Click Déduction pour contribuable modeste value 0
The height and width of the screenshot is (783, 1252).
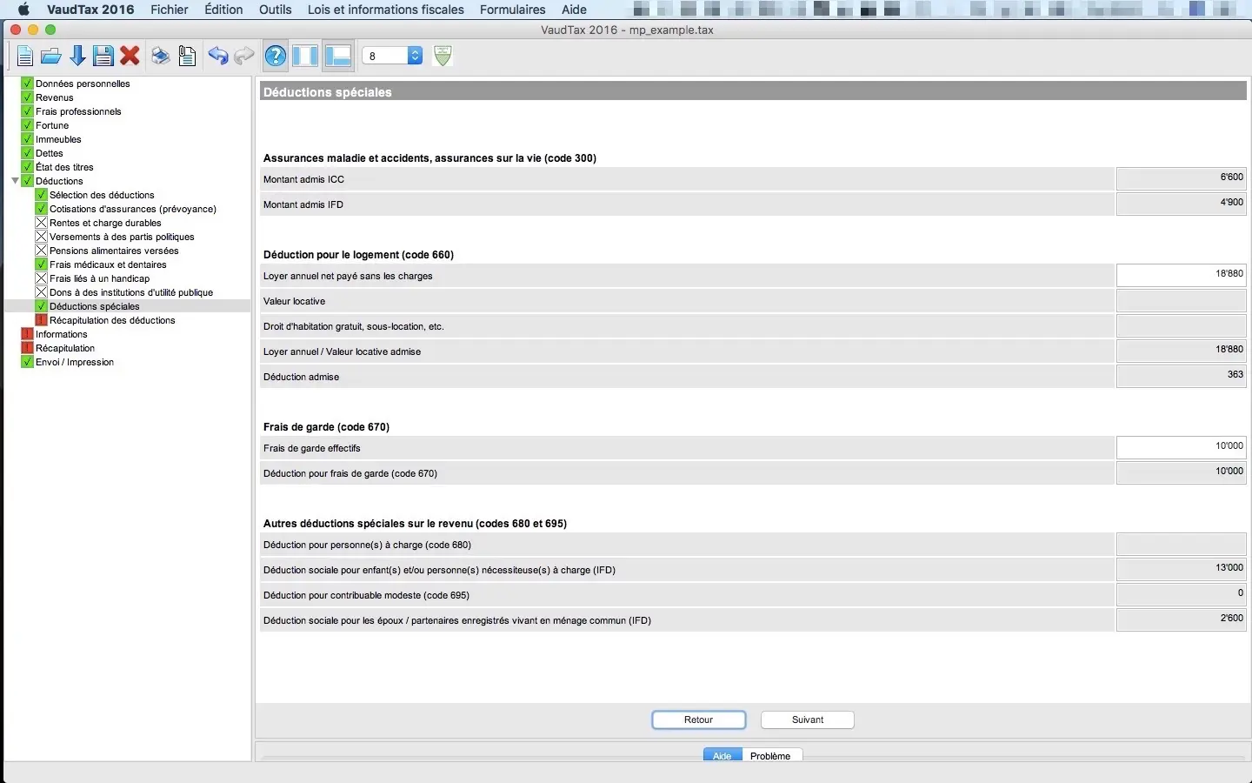click(1182, 594)
